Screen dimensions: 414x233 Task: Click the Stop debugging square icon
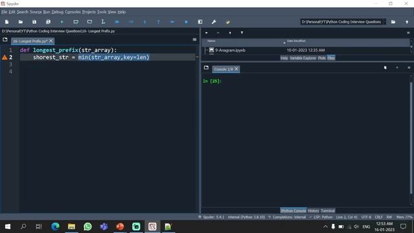pos(186,22)
